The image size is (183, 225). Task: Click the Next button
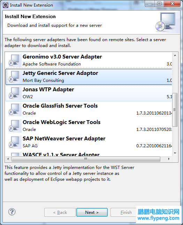click(92, 212)
